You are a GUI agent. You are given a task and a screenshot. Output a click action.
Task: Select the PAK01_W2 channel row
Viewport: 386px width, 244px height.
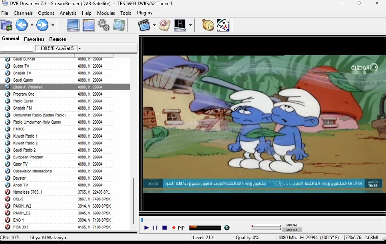[65, 206]
